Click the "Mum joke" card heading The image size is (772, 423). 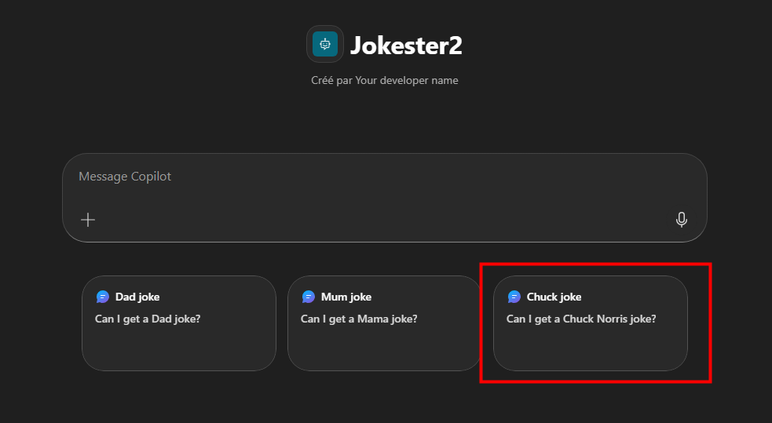(346, 297)
